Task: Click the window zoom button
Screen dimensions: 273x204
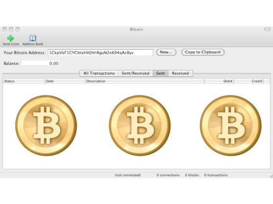Action: click(x=18, y=29)
